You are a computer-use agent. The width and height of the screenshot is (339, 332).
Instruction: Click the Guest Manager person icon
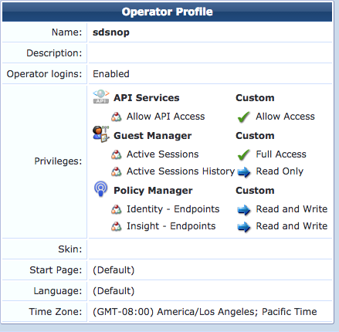tap(101, 134)
